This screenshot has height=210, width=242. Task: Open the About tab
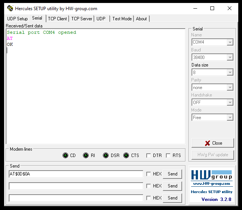[141, 19]
